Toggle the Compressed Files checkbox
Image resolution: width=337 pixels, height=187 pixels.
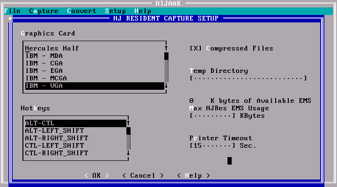231,48
